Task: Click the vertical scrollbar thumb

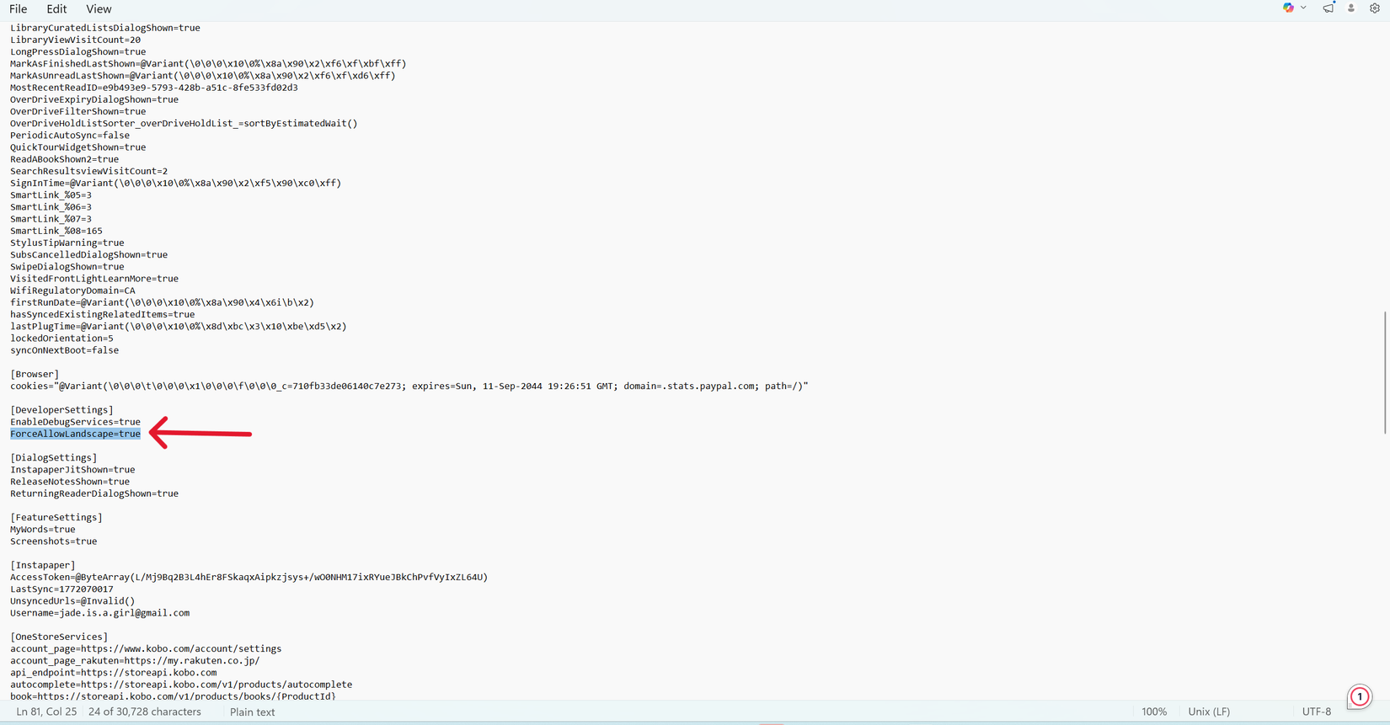Action: pyautogui.click(x=1385, y=372)
